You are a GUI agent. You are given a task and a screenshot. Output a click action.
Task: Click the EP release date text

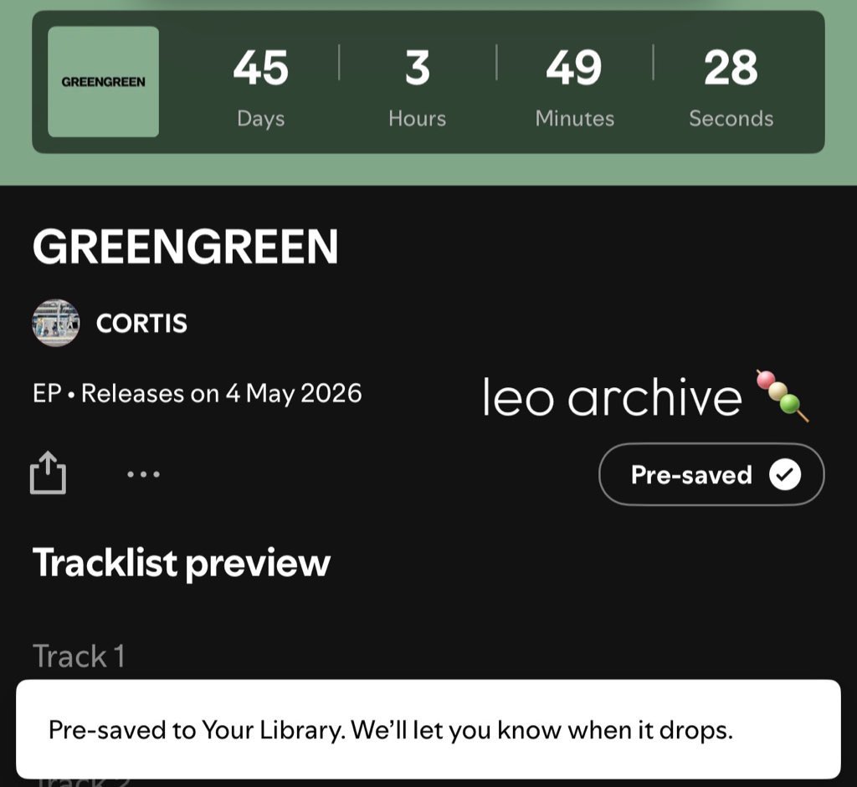point(197,393)
